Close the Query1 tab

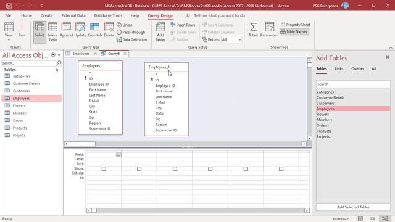click(125, 54)
